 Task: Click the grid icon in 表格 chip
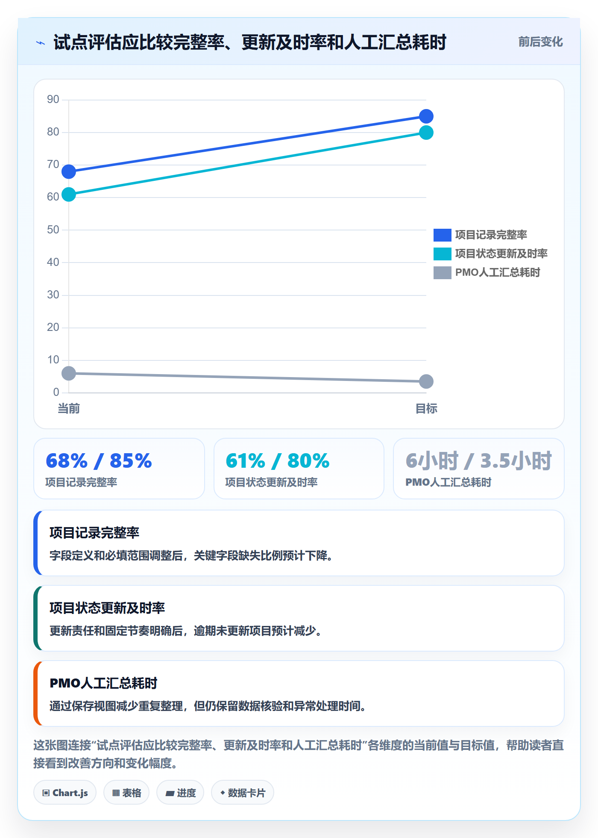click(116, 793)
